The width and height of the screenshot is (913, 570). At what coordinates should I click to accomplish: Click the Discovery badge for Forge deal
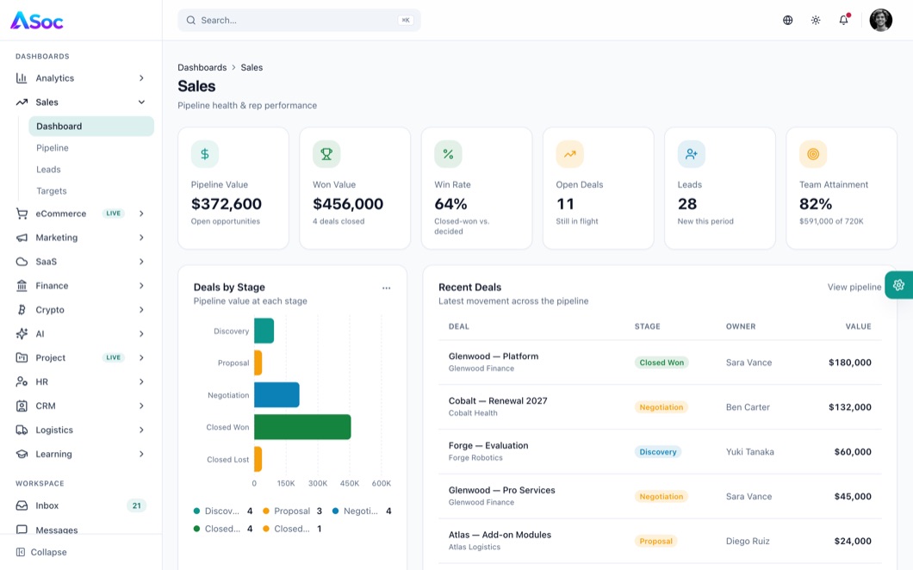pyautogui.click(x=658, y=452)
